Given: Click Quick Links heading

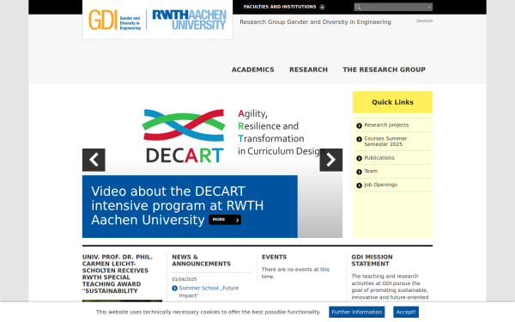Looking at the screenshot, I should click(392, 102).
